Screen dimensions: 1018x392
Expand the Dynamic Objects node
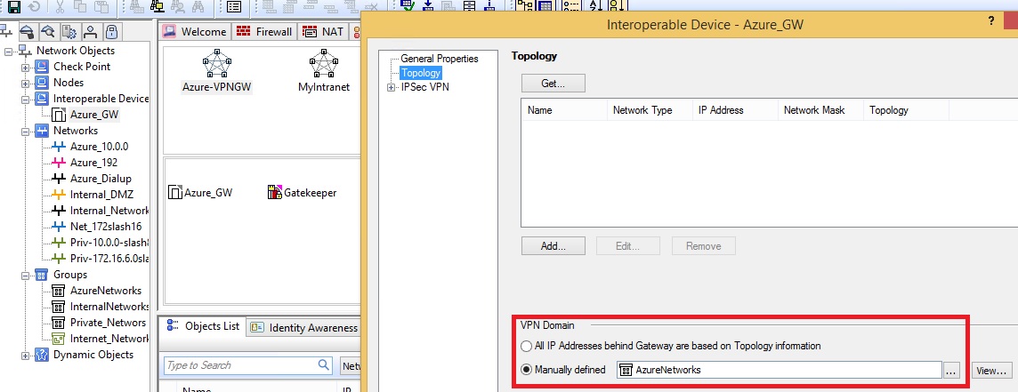(x=25, y=355)
